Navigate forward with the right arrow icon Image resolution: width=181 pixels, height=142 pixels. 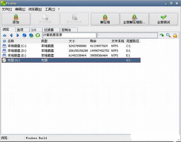(x=18, y=35)
